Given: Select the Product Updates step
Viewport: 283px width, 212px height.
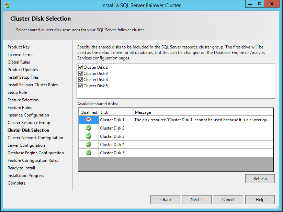Looking at the screenshot, I should point(23,70).
